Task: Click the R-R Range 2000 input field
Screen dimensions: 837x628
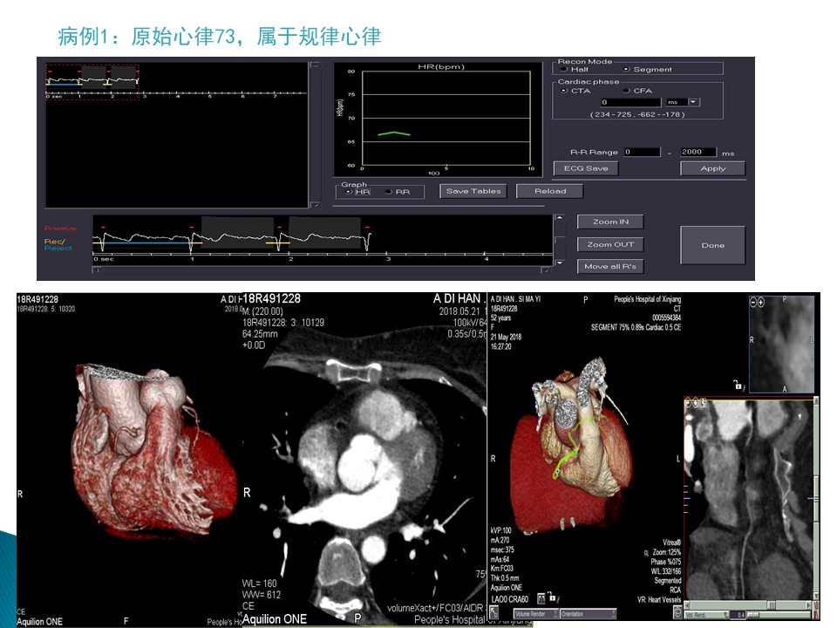Action: [697, 152]
